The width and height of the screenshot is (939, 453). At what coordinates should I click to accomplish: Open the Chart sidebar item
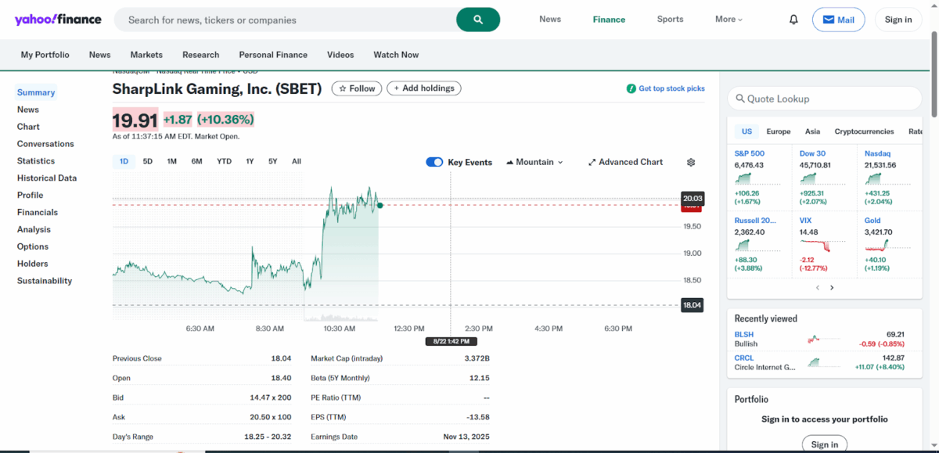28,127
